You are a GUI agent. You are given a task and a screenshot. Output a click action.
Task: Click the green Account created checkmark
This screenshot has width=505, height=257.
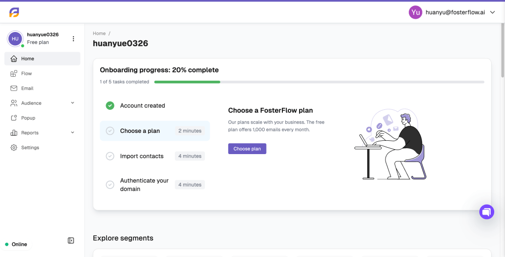pyautogui.click(x=110, y=106)
